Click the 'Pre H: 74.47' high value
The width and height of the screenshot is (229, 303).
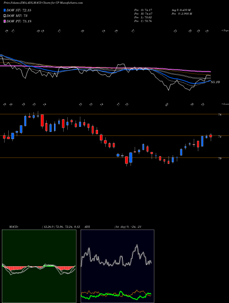(143, 14)
